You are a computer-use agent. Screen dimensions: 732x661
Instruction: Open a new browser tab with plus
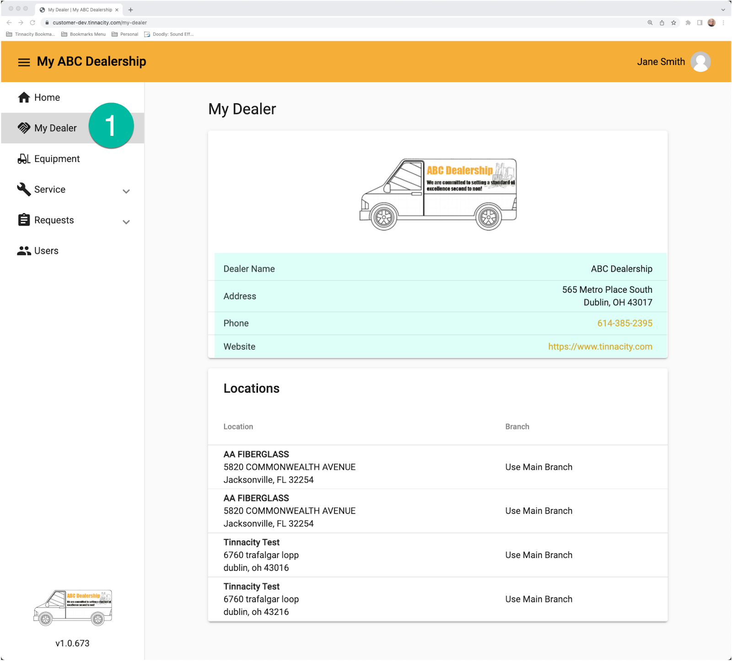coord(130,10)
